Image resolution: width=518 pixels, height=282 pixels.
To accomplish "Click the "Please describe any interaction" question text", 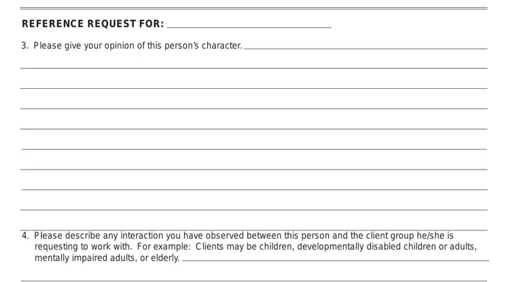I will (244, 236).
